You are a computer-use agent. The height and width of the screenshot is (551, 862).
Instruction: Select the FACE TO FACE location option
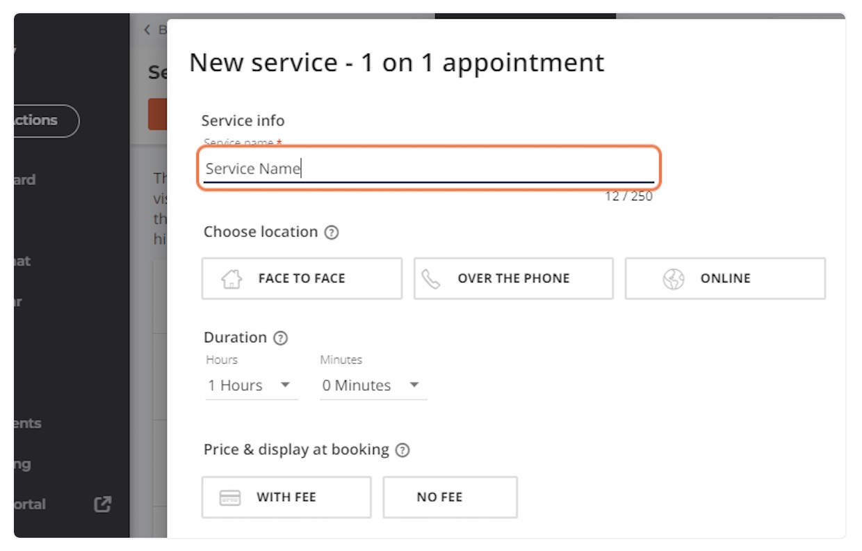(x=302, y=278)
